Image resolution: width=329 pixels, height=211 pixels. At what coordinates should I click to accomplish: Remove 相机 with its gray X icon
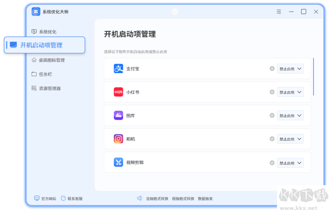coord(272,139)
